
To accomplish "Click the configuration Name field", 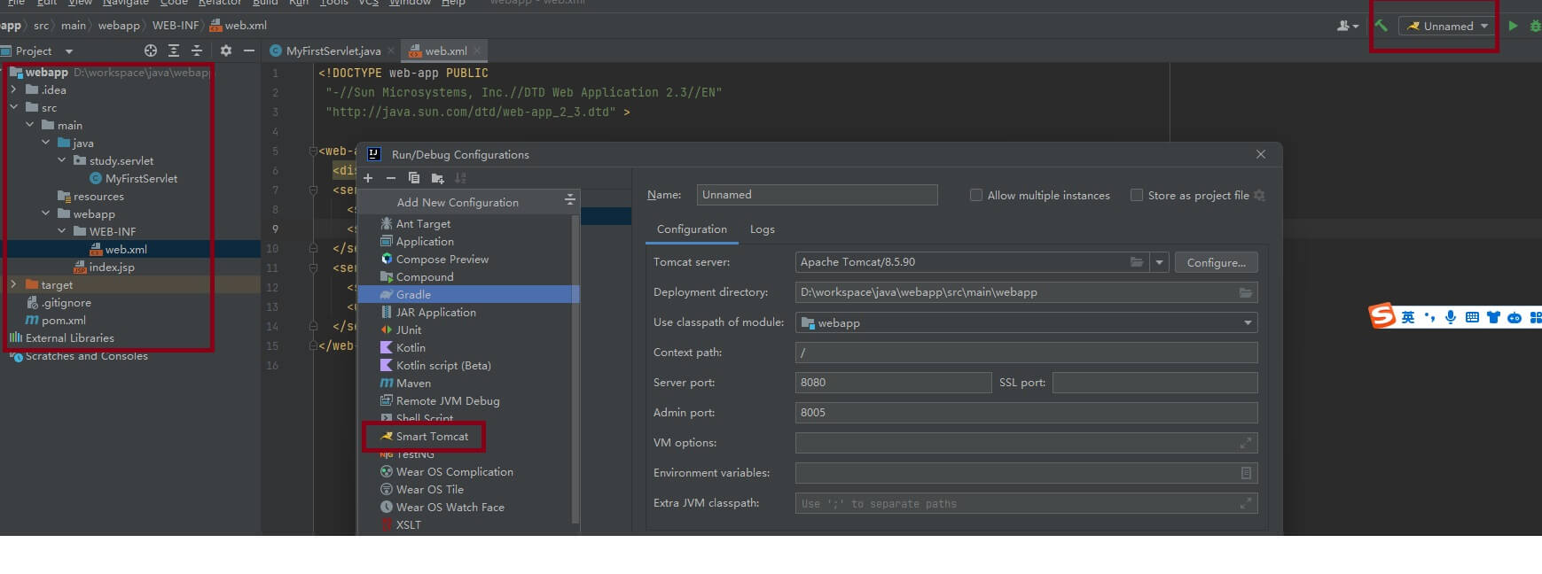I will [x=817, y=195].
